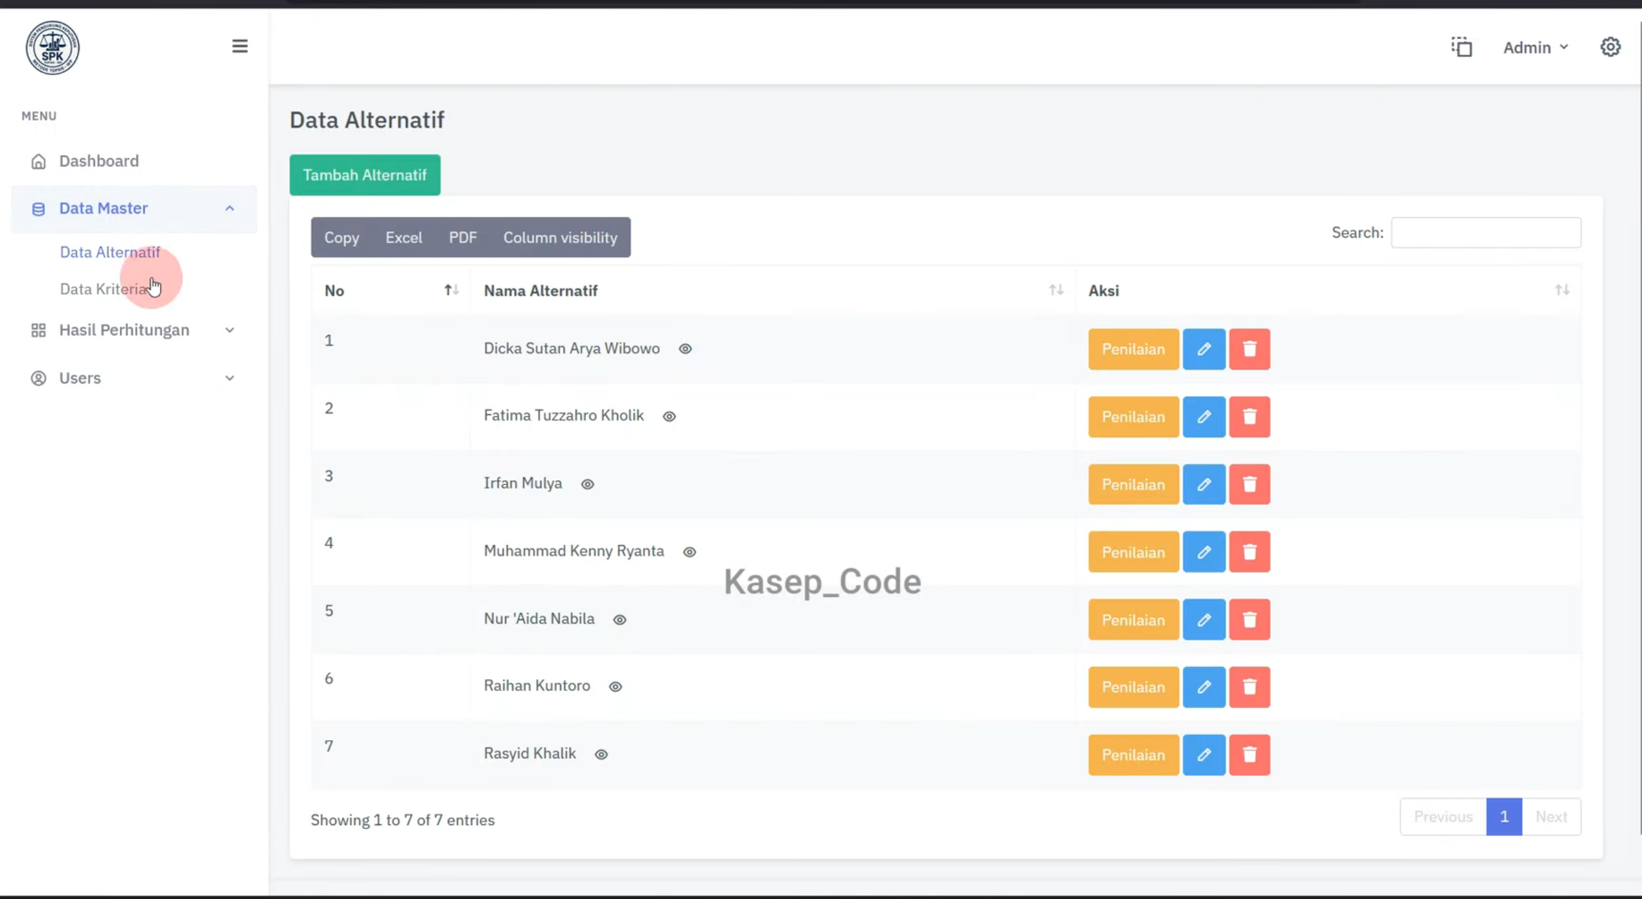Viewport: 1642px width, 899px height.
Task: View details eye icon for Rasyid Khalik
Action: pyautogui.click(x=601, y=754)
